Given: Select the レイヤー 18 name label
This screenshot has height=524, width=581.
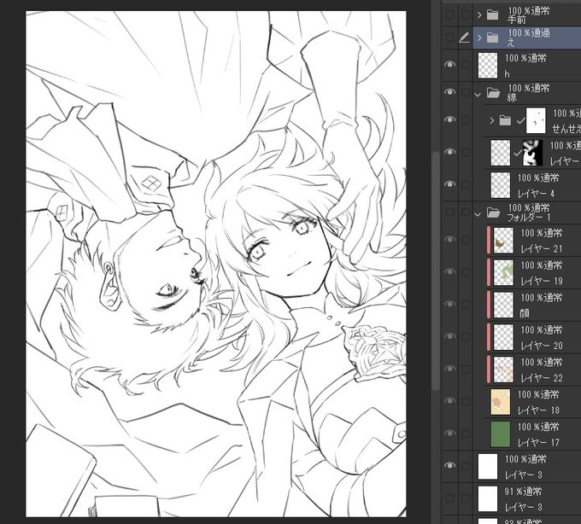Looking at the screenshot, I should [x=538, y=410].
